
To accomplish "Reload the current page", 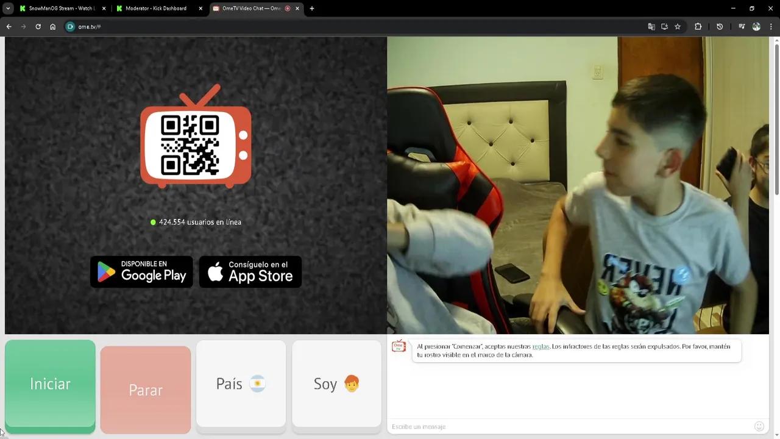I will (38, 27).
